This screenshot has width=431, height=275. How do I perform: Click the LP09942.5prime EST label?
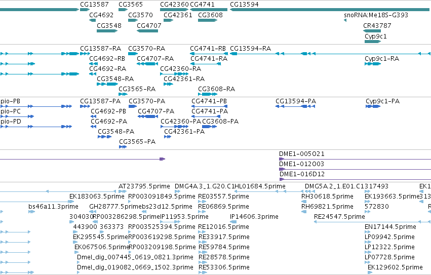pos(389,237)
